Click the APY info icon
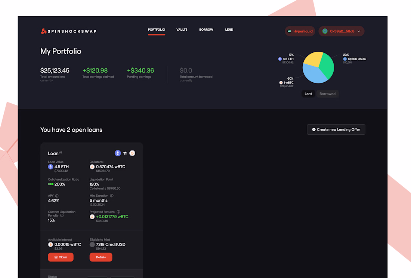 tap(57, 196)
